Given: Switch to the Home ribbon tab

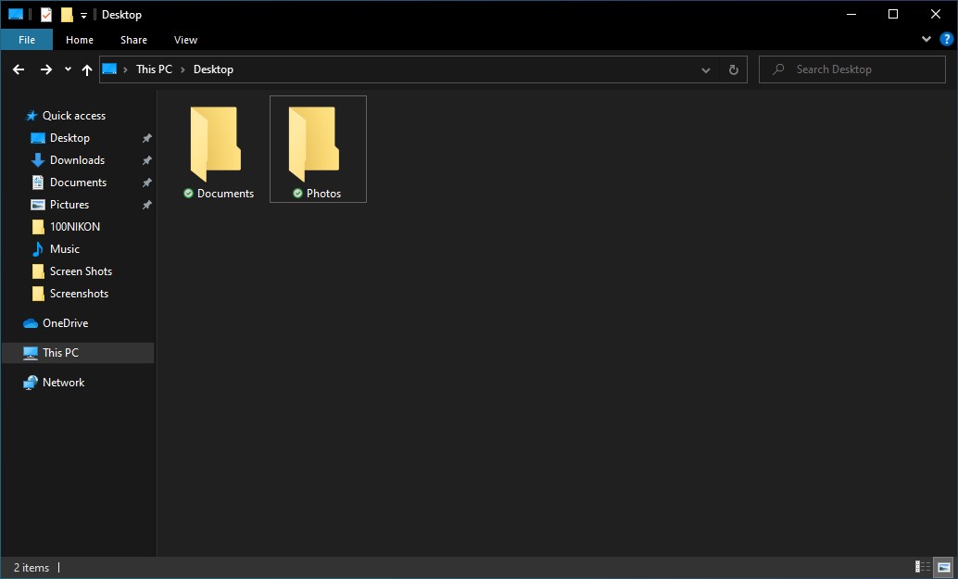Looking at the screenshot, I should pyautogui.click(x=80, y=40).
